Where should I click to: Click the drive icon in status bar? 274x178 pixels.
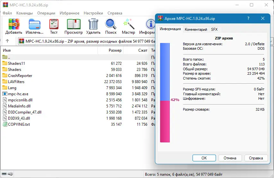4,174
